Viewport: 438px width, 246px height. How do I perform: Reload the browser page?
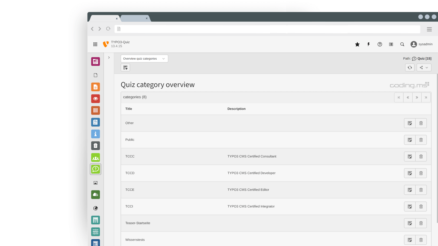pos(108,29)
